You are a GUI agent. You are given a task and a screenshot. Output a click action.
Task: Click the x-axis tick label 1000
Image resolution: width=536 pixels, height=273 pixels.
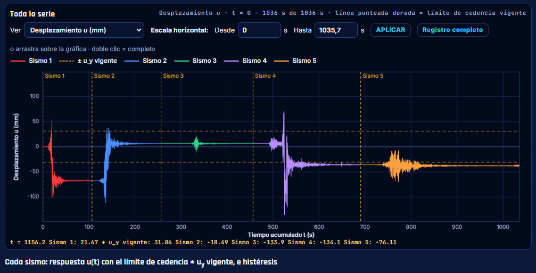[503, 227]
